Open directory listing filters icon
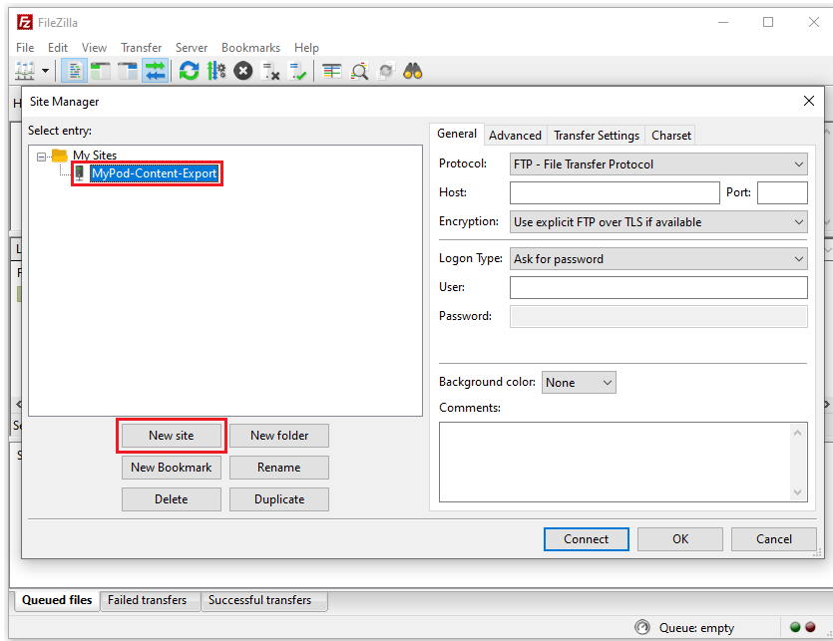 click(332, 71)
